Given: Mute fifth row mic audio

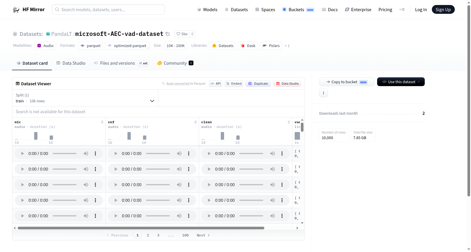Looking at the screenshot, I should (x=86, y=216).
